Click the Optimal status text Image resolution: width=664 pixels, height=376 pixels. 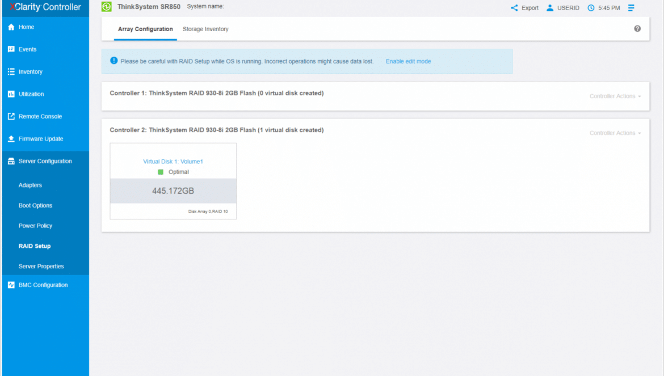point(179,172)
